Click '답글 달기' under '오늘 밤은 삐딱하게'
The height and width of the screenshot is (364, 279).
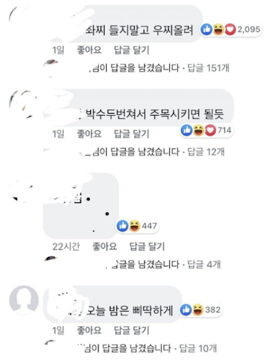pos(131,330)
